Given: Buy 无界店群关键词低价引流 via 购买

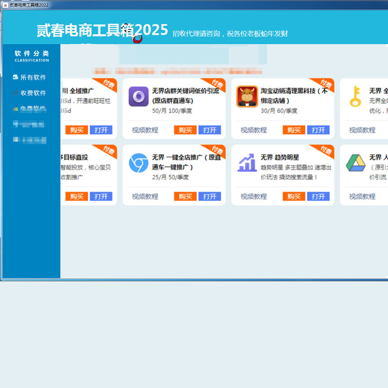Looking at the screenshot, I should point(185,130).
